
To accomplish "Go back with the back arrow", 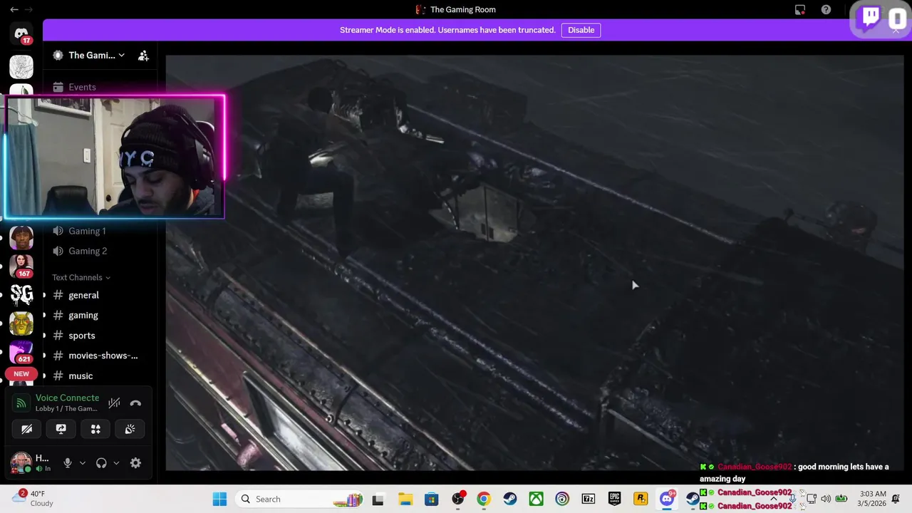I will (14, 9).
